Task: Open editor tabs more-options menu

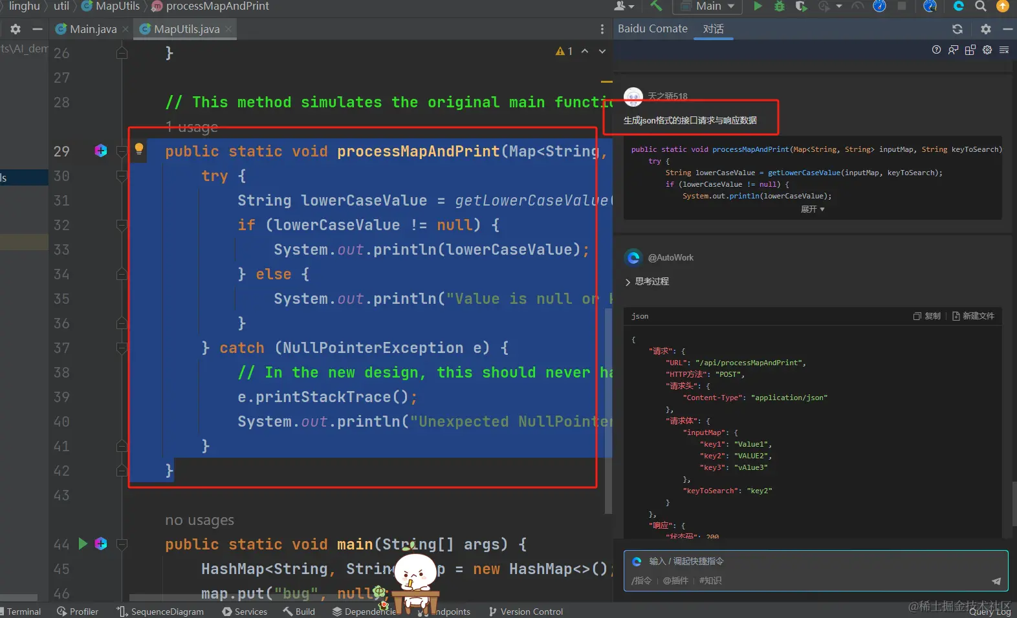Action: (602, 29)
